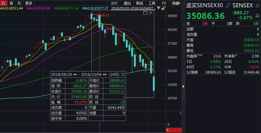
Task: Move end date 2018/10/04 forward one day
Action: 106,74
